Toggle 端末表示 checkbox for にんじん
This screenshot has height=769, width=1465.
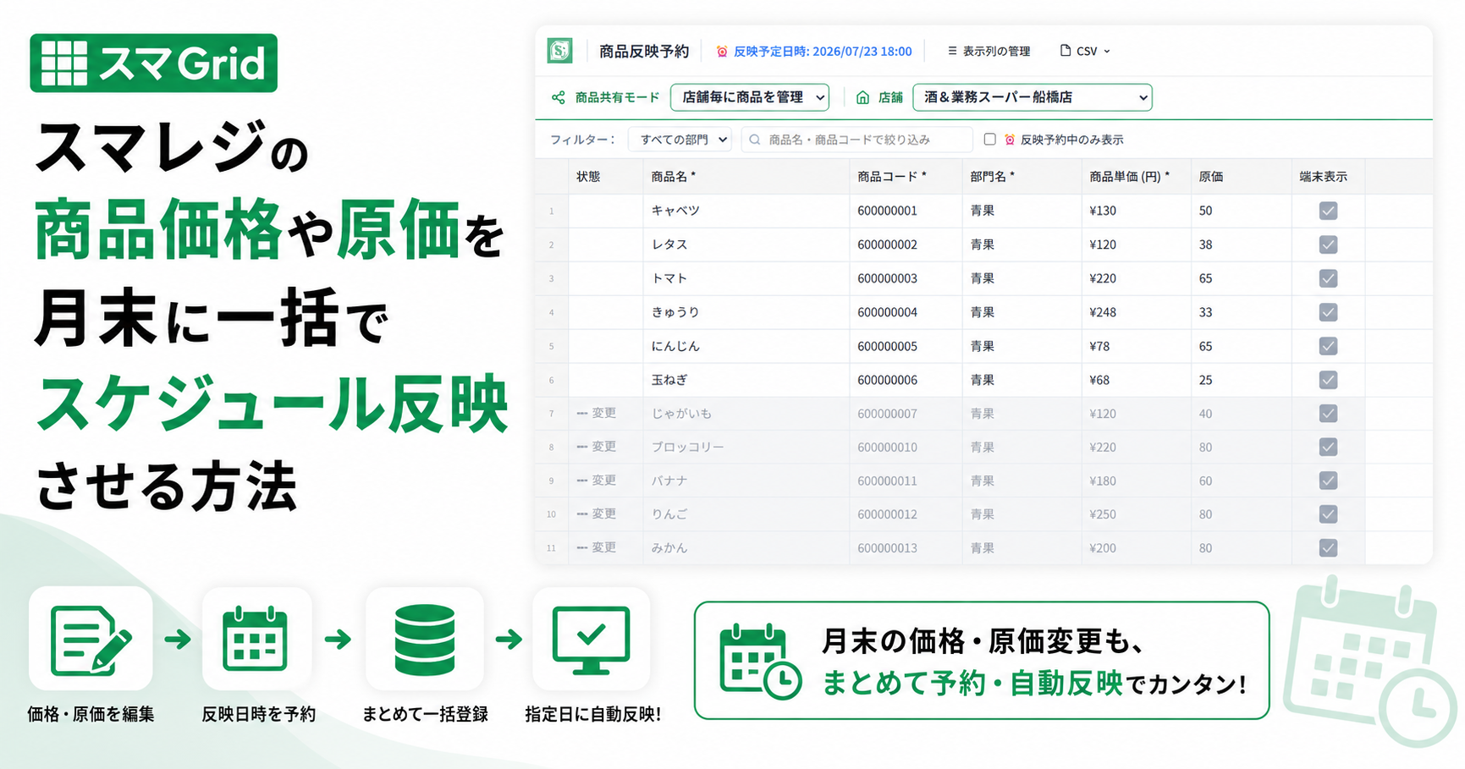click(x=1328, y=346)
